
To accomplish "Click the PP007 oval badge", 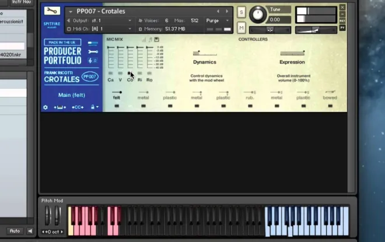I will [90, 76].
